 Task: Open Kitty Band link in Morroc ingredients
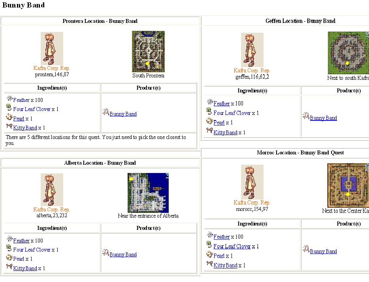226,265
